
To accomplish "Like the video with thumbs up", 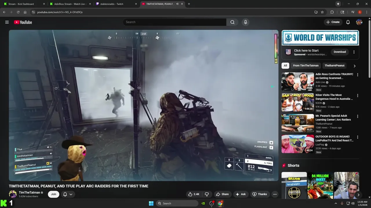I will [x=194, y=194].
